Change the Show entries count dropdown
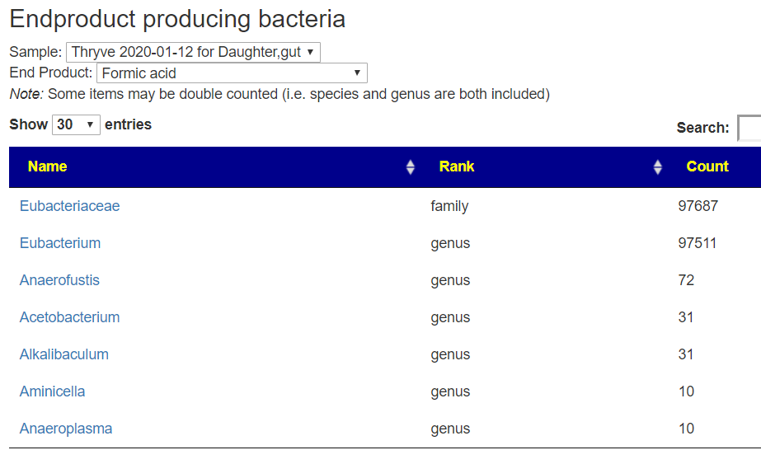 pyautogui.click(x=76, y=124)
